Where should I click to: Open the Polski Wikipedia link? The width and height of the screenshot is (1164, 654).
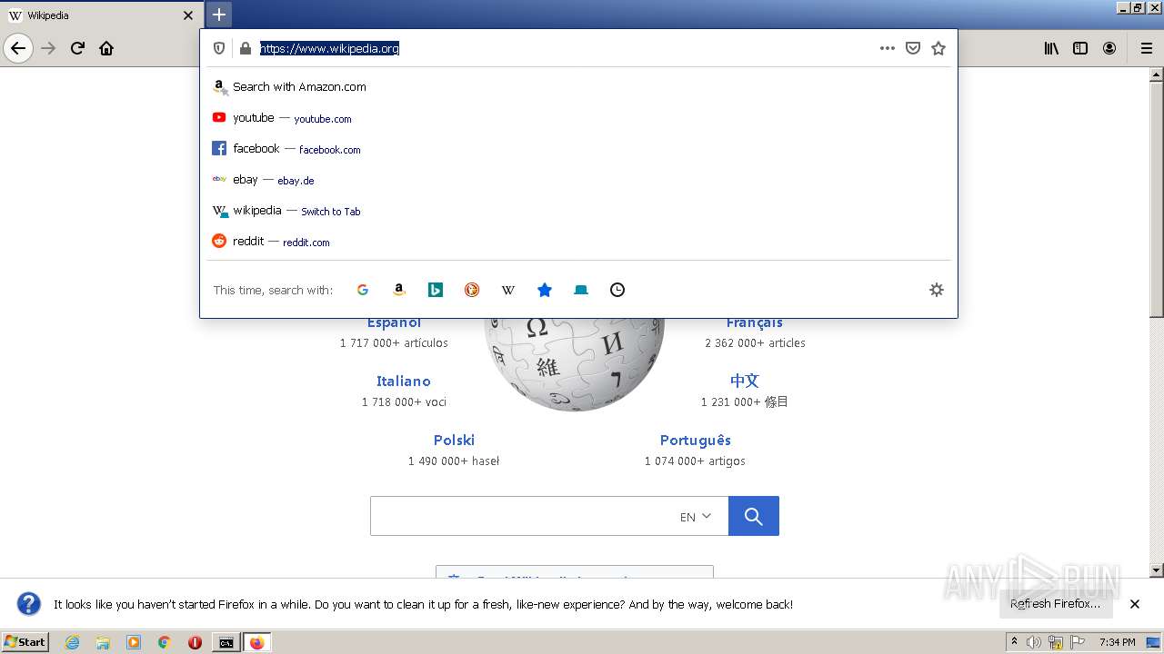[x=454, y=441]
